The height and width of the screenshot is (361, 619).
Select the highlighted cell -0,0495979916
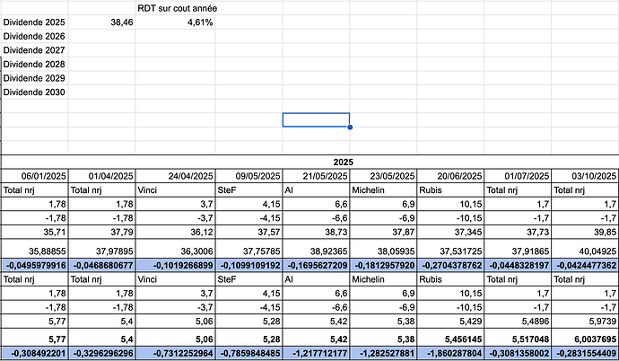coord(34,265)
